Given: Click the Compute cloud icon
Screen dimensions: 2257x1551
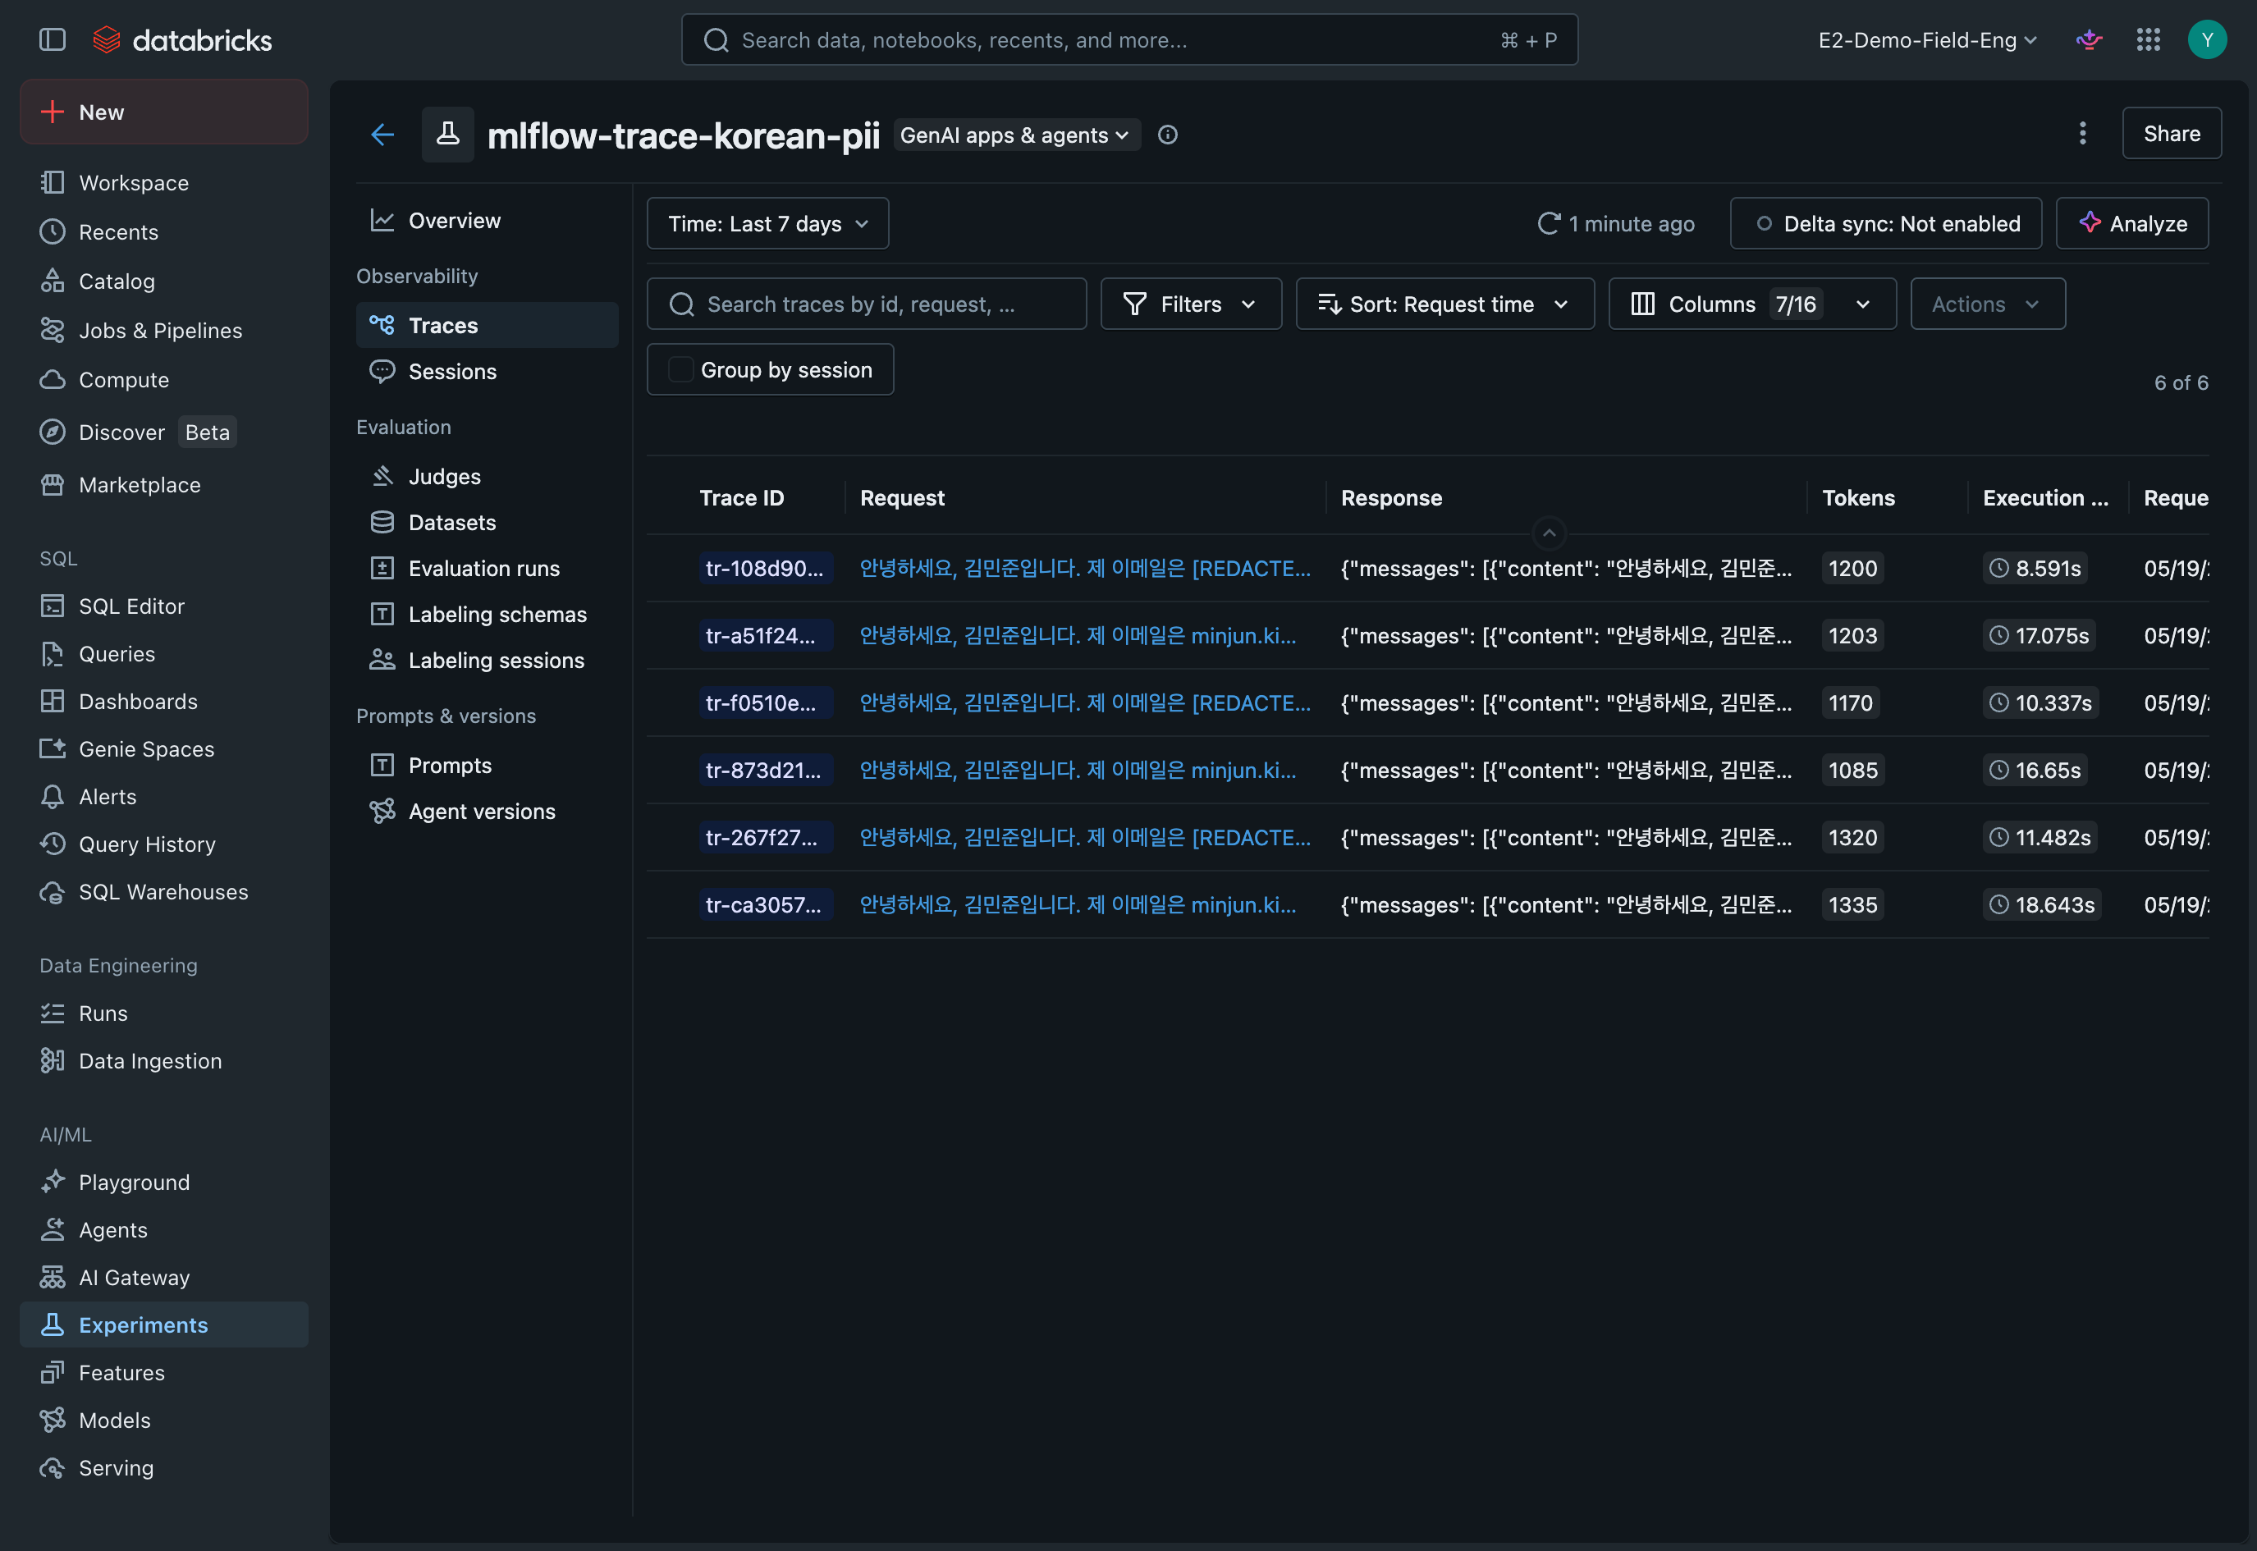Looking at the screenshot, I should pos(53,379).
